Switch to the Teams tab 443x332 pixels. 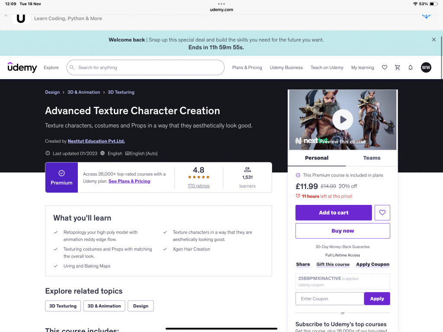click(x=372, y=158)
